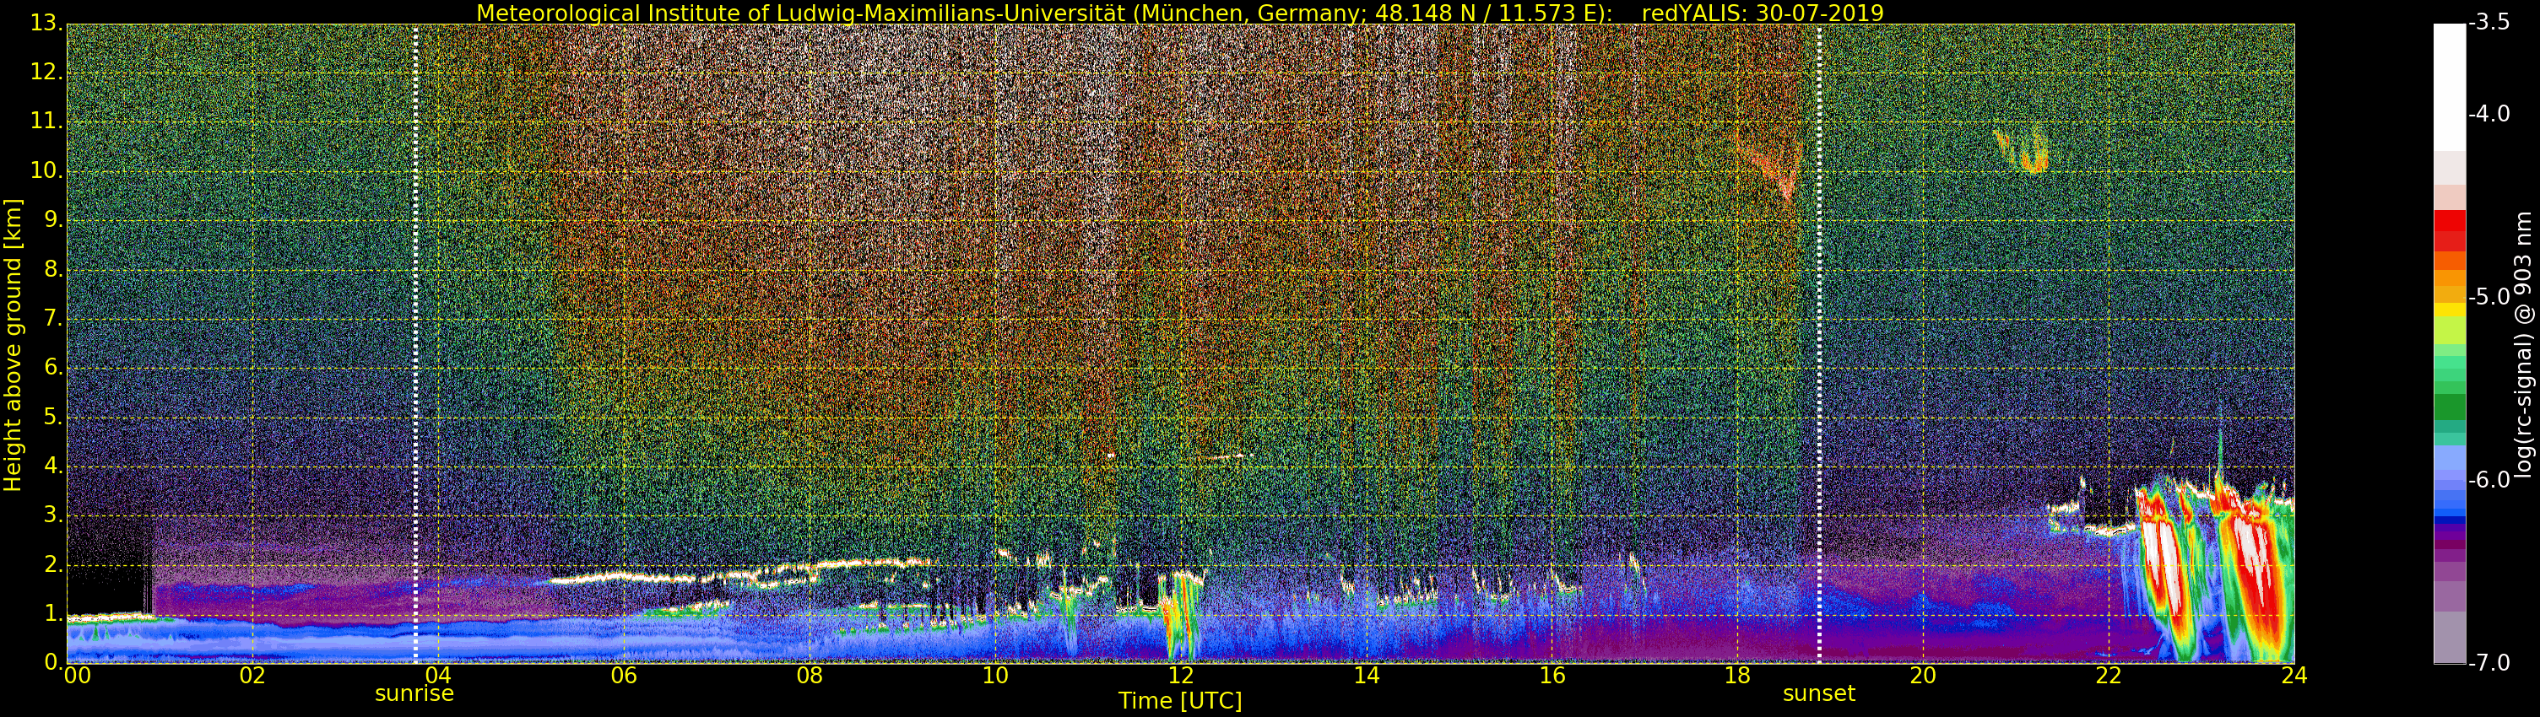Screen dimensions: 2540x717
Task: Click the '20' time tick label
Action: pyautogui.click(x=1923, y=676)
